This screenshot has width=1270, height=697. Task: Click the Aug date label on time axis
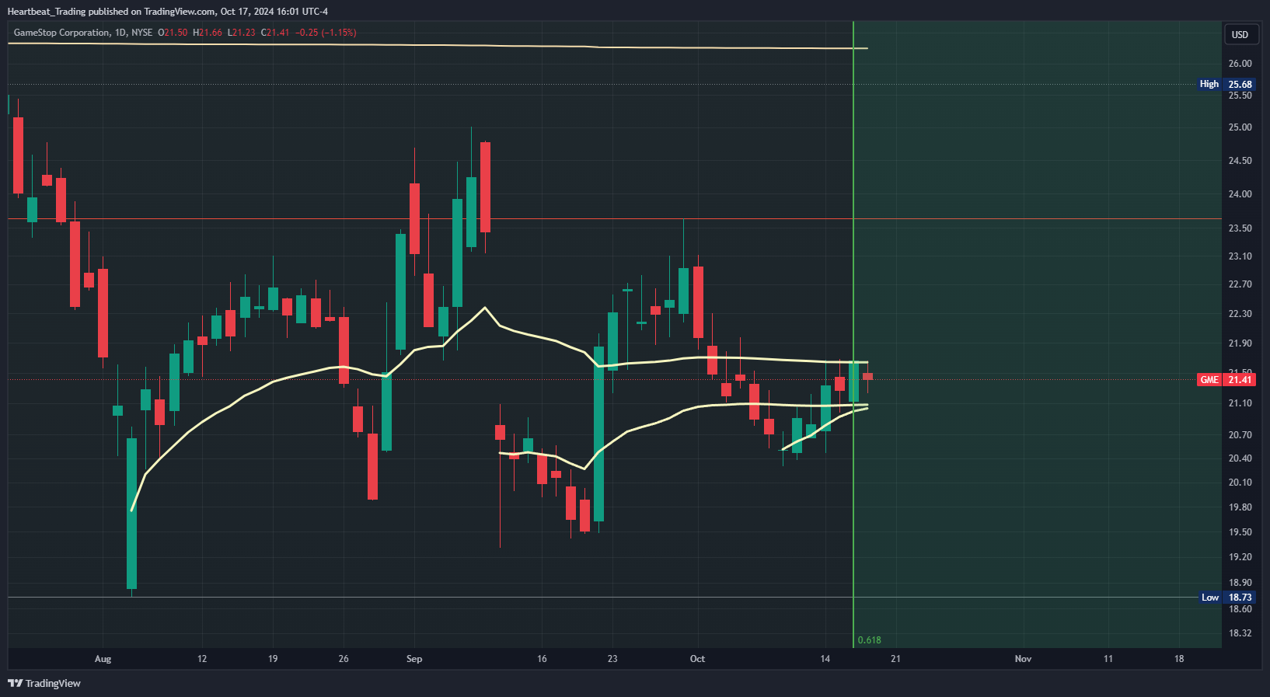[103, 659]
